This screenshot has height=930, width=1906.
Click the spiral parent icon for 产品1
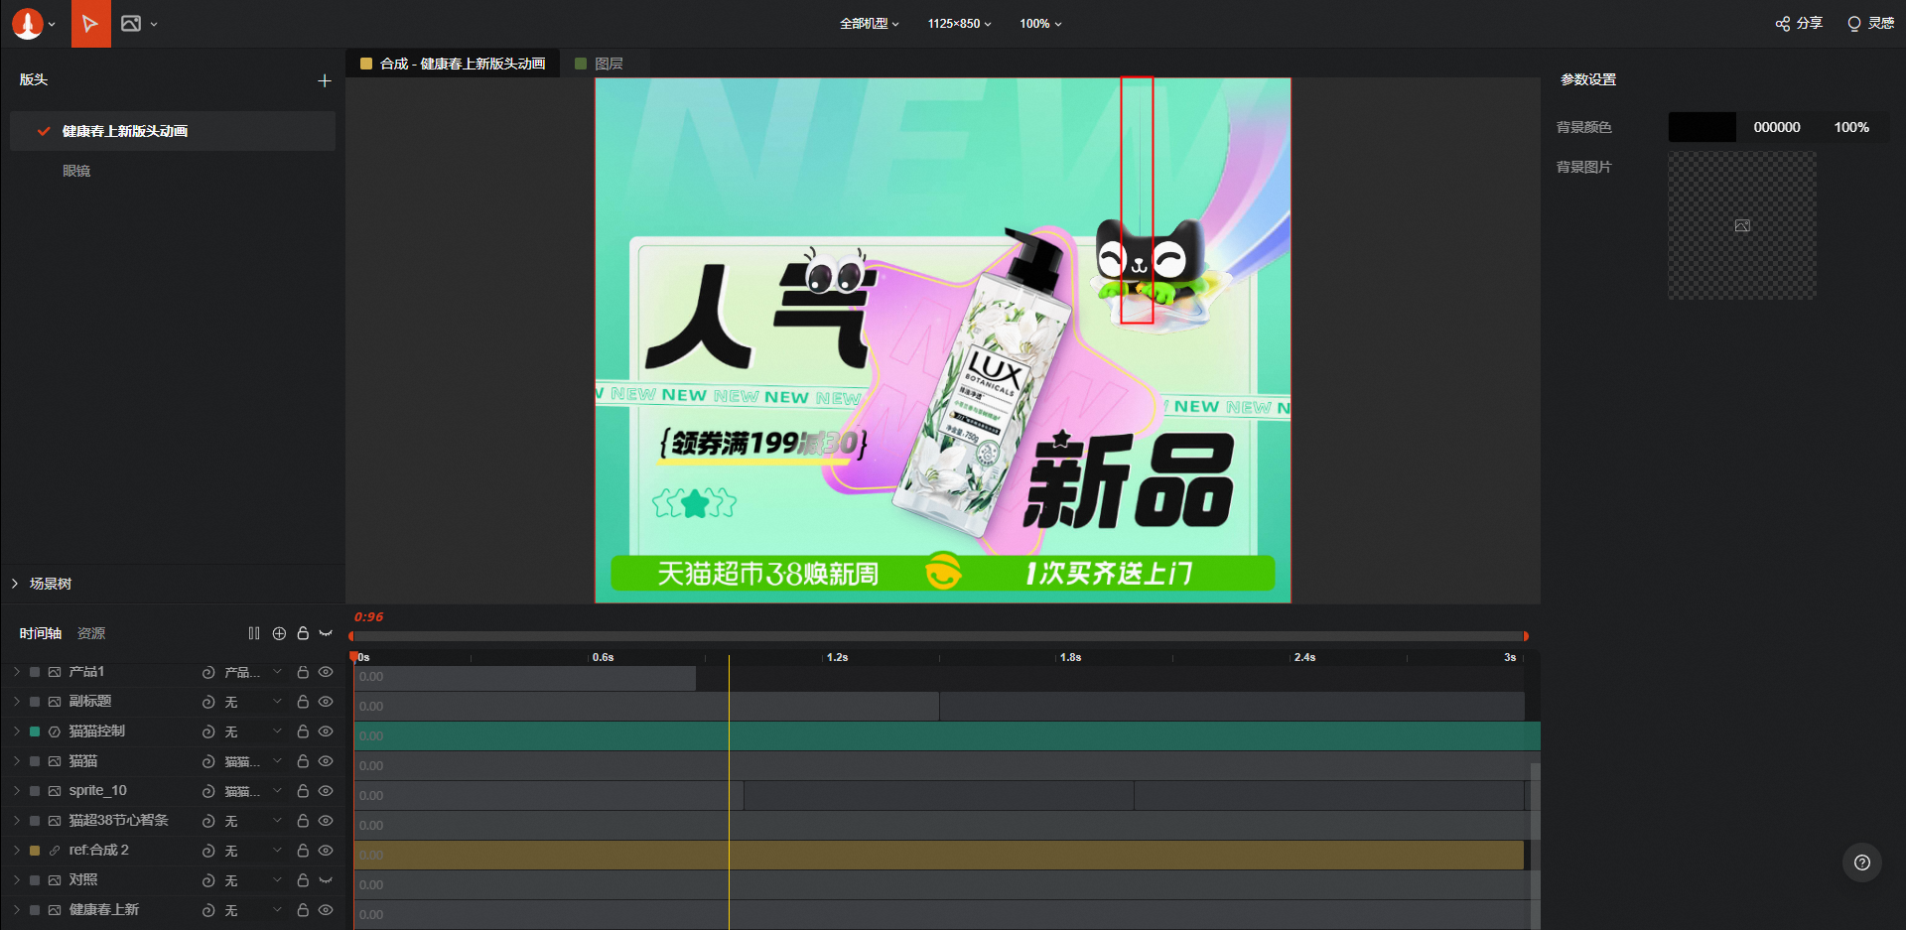coord(208,672)
